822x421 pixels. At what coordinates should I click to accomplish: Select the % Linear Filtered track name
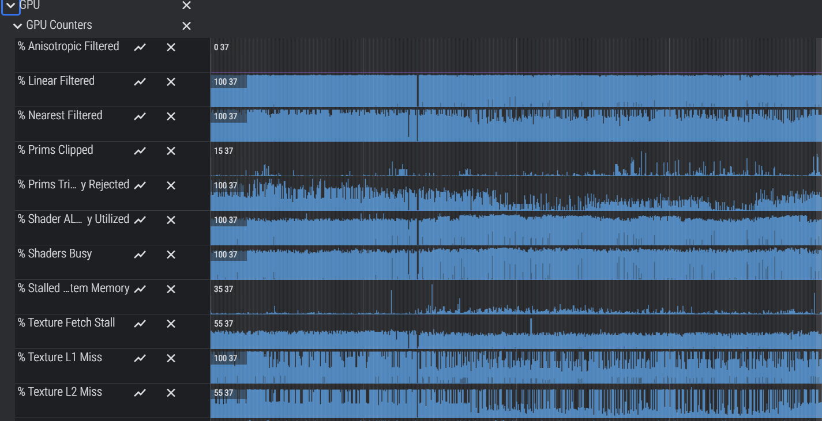click(x=56, y=81)
